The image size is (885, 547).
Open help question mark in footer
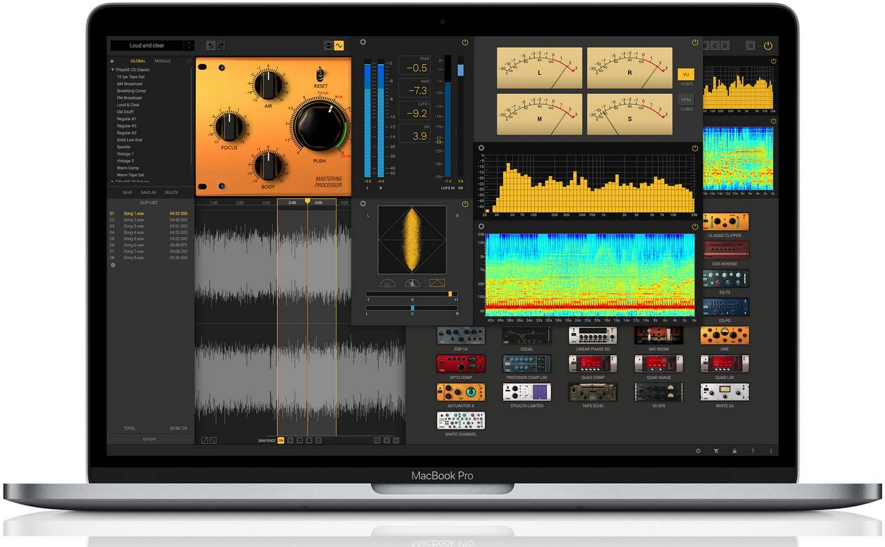(752, 450)
